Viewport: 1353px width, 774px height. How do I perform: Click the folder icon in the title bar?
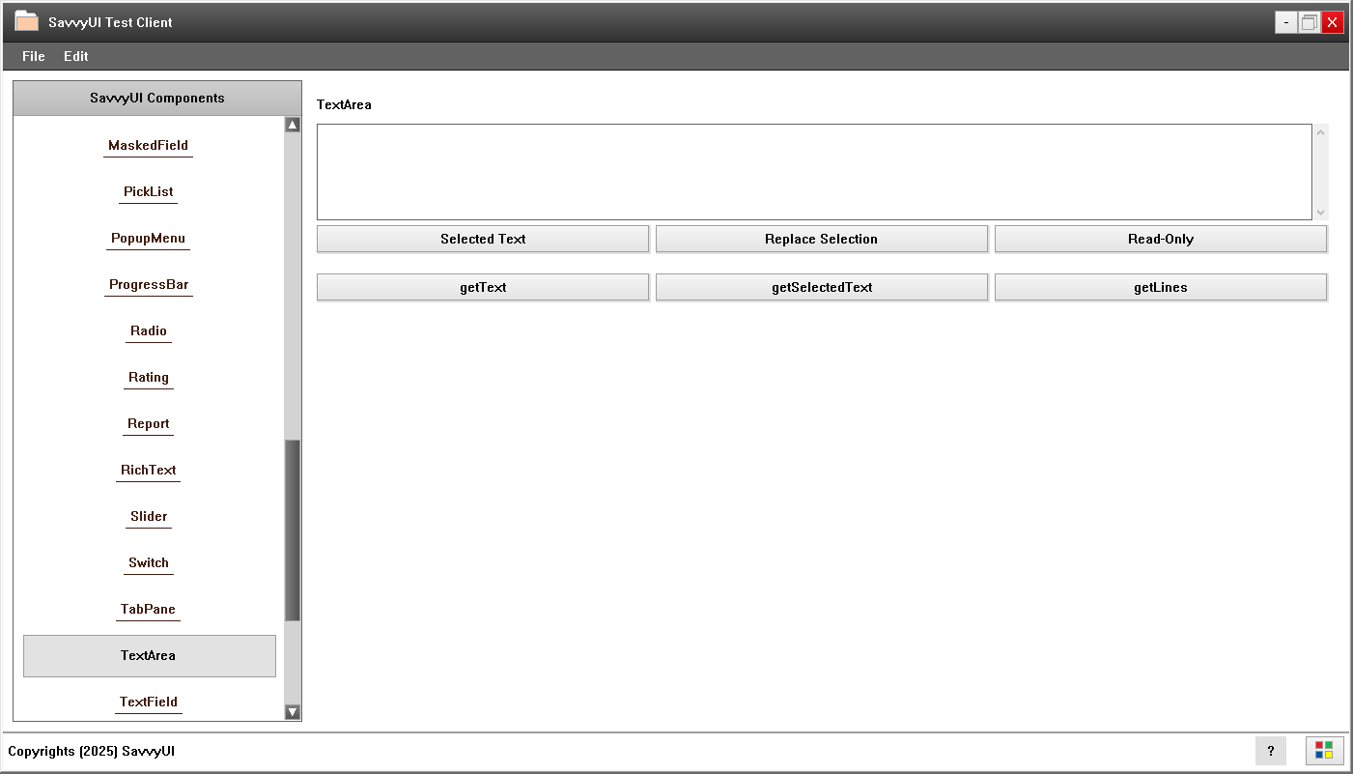(28, 20)
